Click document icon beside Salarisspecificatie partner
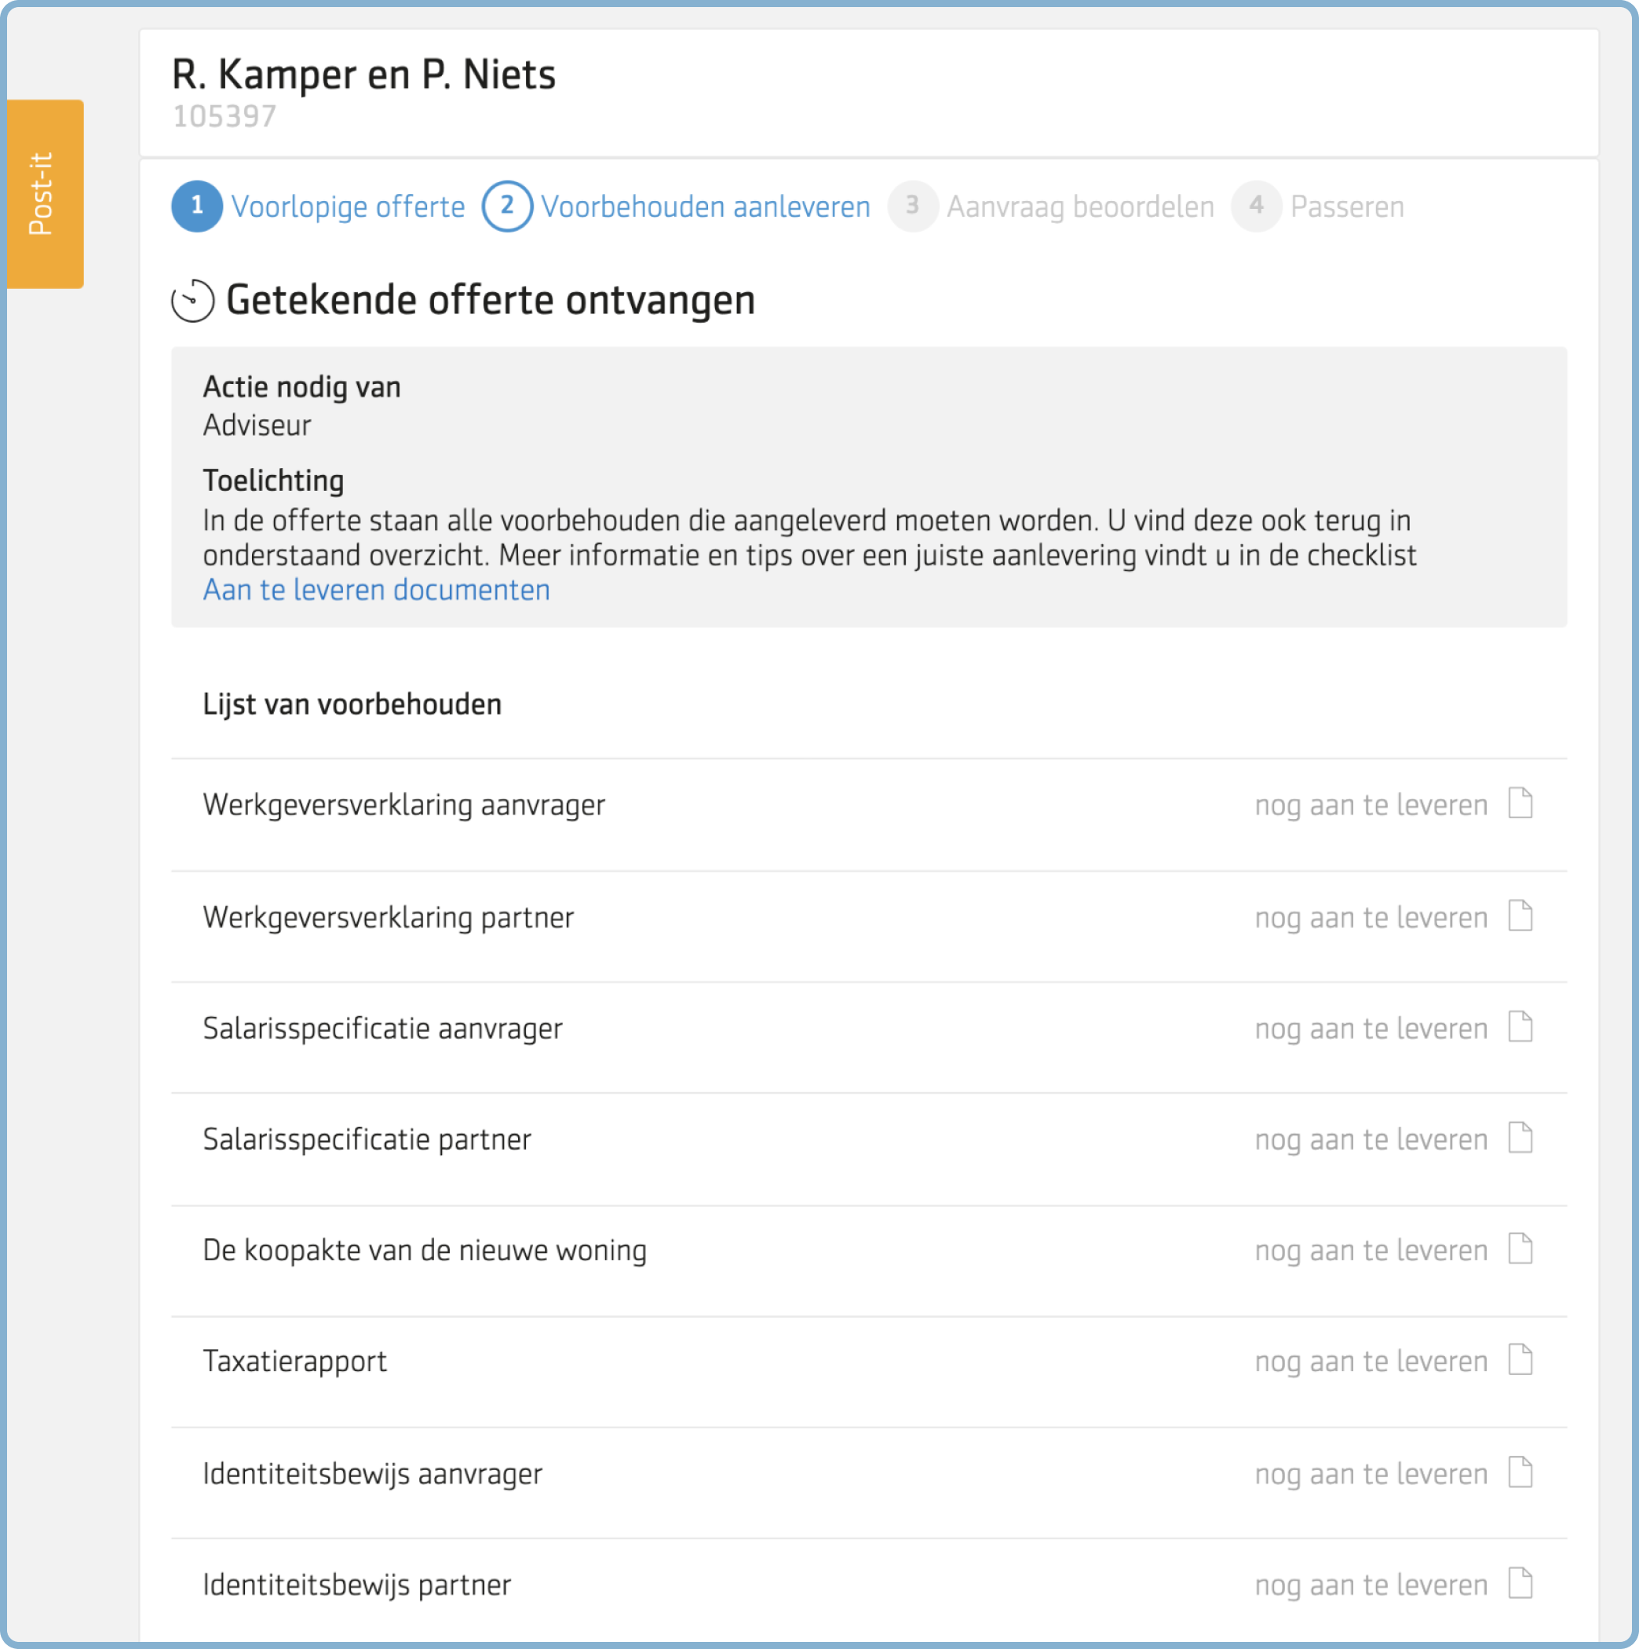This screenshot has width=1639, height=1649. [x=1520, y=1138]
